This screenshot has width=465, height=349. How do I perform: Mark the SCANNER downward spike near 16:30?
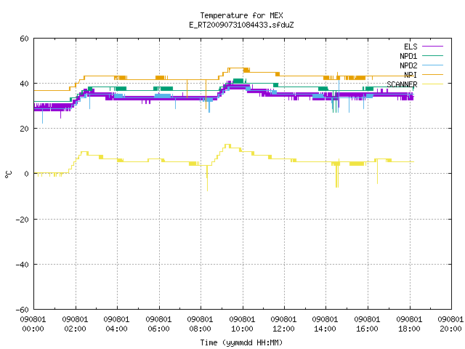tap(377, 173)
